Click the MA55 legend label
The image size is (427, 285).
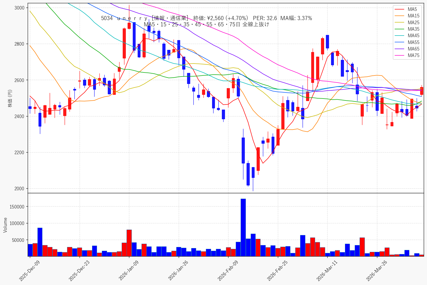[x=413, y=42]
